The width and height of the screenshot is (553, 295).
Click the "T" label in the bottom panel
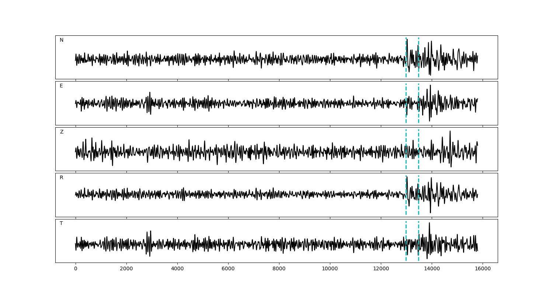pos(61,223)
